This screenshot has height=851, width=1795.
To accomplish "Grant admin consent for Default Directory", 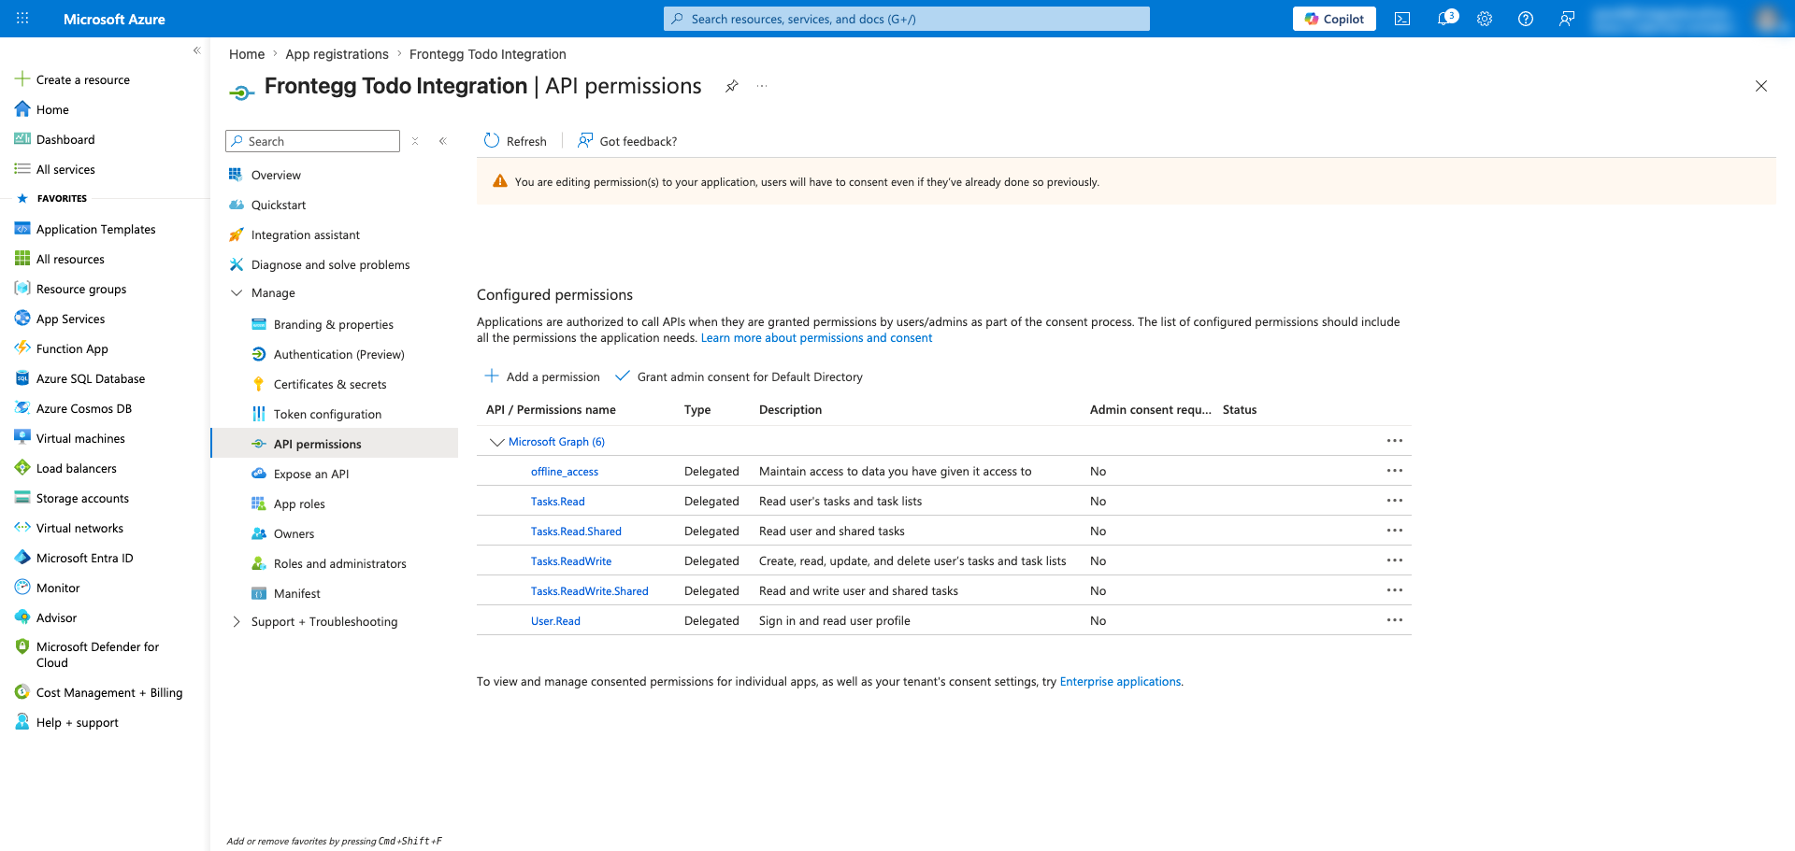I will click(x=739, y=376).
